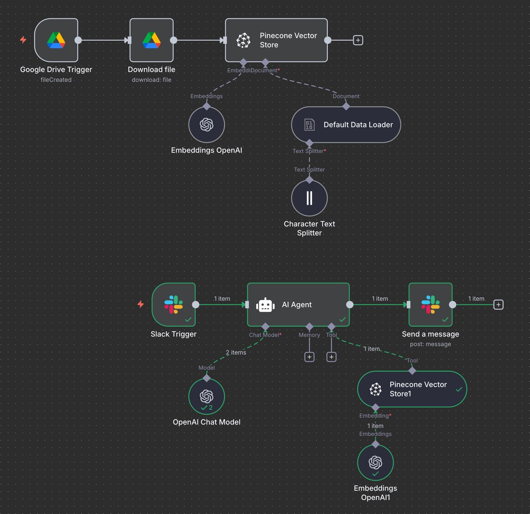
Task: Select the top Pinecone Vector Store node
Action: click(276, 40)
